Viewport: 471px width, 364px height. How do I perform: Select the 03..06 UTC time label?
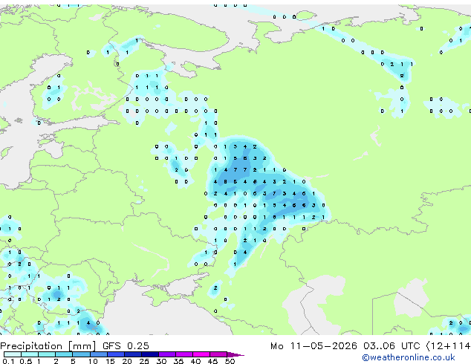392,346
